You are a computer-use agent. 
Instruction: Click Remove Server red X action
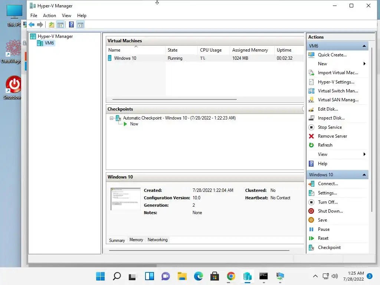coord(332,136)
